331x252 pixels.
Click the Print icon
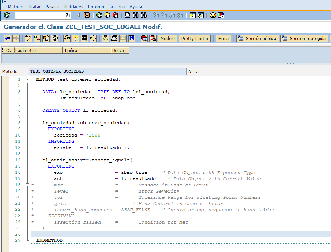point(127,15)
